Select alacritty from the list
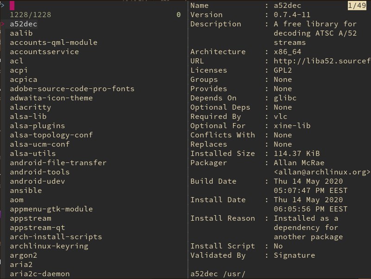 coord(30,107)
